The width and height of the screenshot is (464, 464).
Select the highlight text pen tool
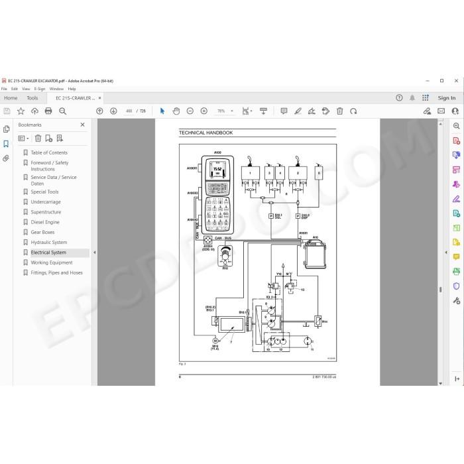pyautogui.click(x=298, y=111)
